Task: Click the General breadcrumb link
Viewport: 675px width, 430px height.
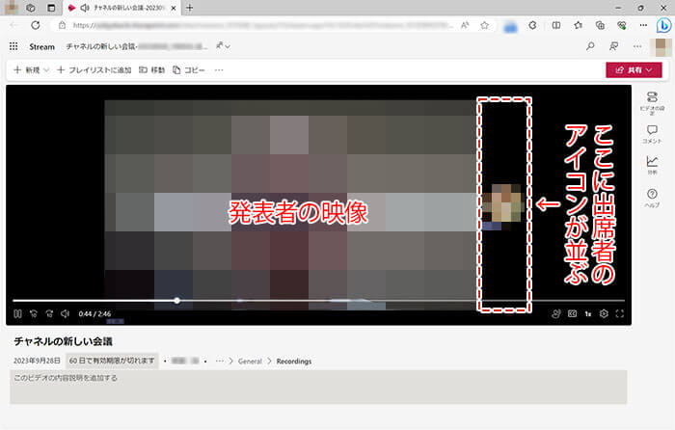Action: (x=250, y=362)
